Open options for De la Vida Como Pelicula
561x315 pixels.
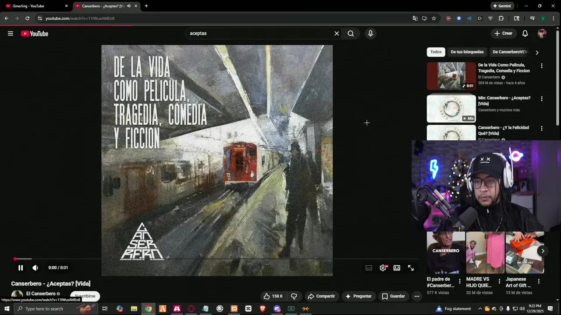pyautogui.click(x=542, y=66)
